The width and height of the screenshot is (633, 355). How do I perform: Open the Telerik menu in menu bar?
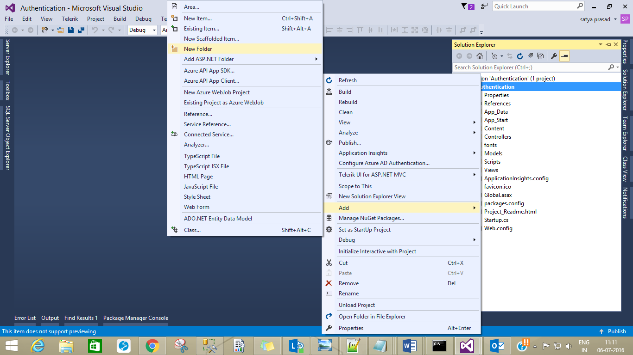pyautogui.click(x=70, y=19)
